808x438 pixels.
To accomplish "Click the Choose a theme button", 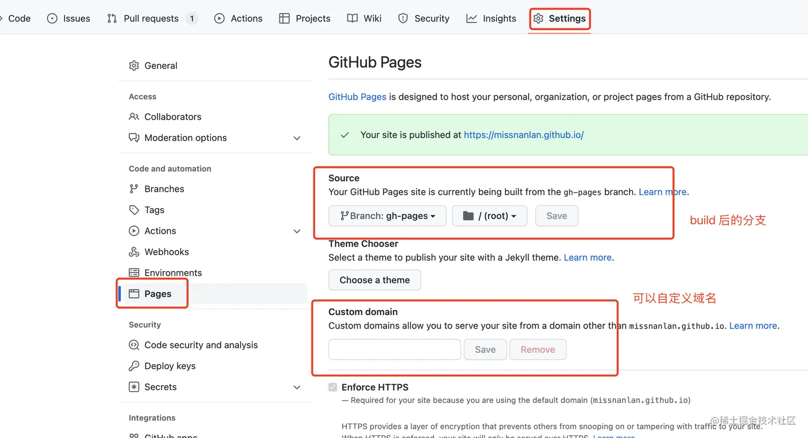I will coord(375,280).
